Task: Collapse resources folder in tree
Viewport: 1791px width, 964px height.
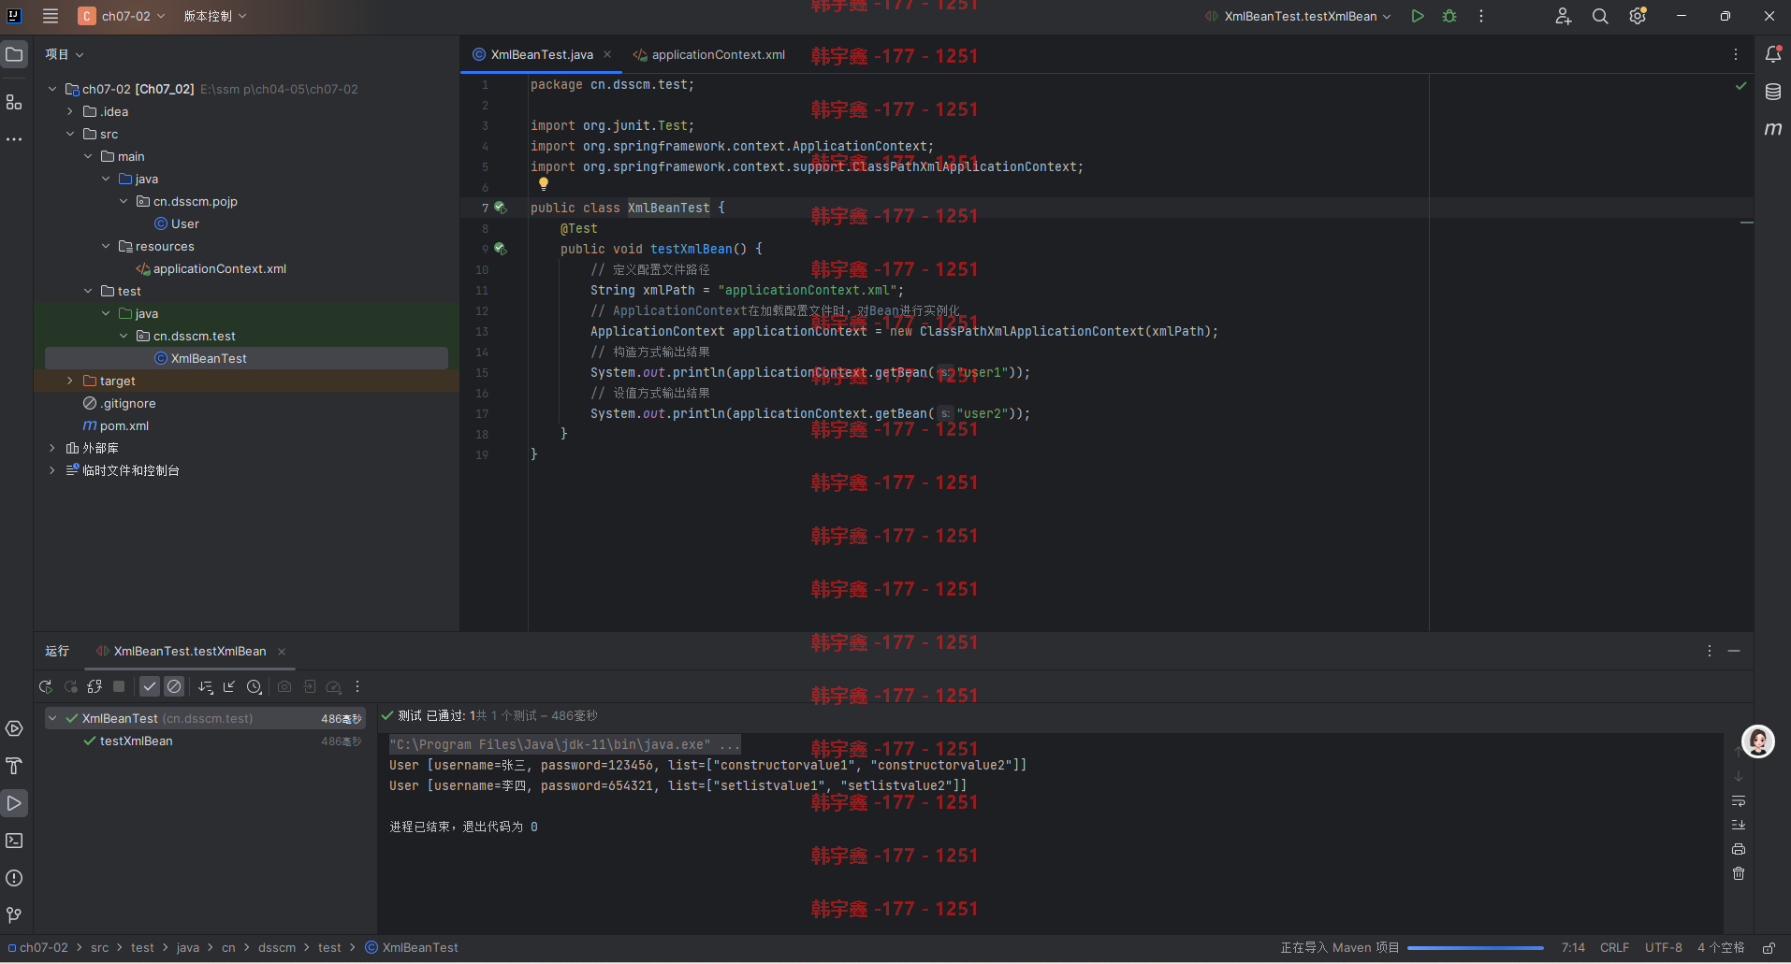Action: (x=106, y=246)
